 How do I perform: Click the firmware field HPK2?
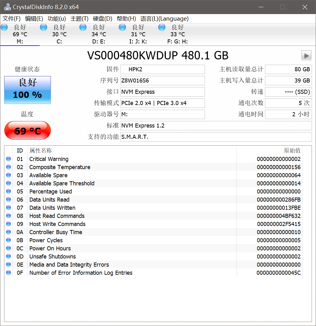click(x=163, y=69)
